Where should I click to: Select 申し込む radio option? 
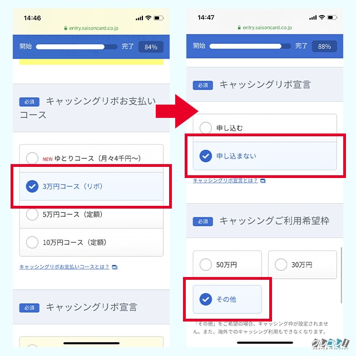265,128
